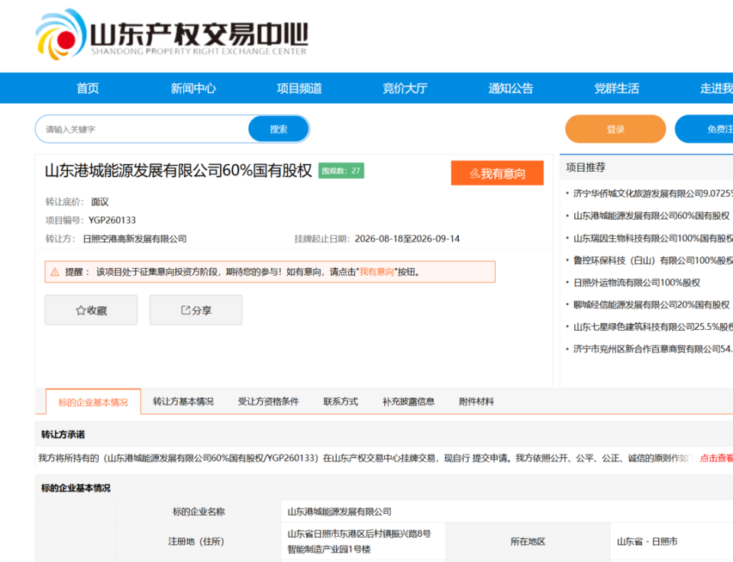This screenshot has width=733, height=562.
Task: Click the 我有意向 link in reminder text
Action: tap(376, 272)
